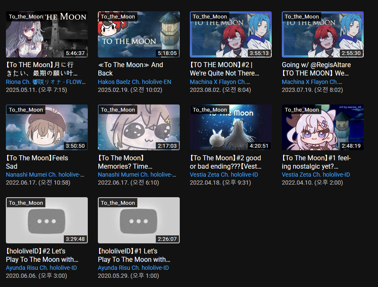Click To_the_Moon tag on Riona's video
Screen dimensions: 378x287
click(x=26, y=17)
